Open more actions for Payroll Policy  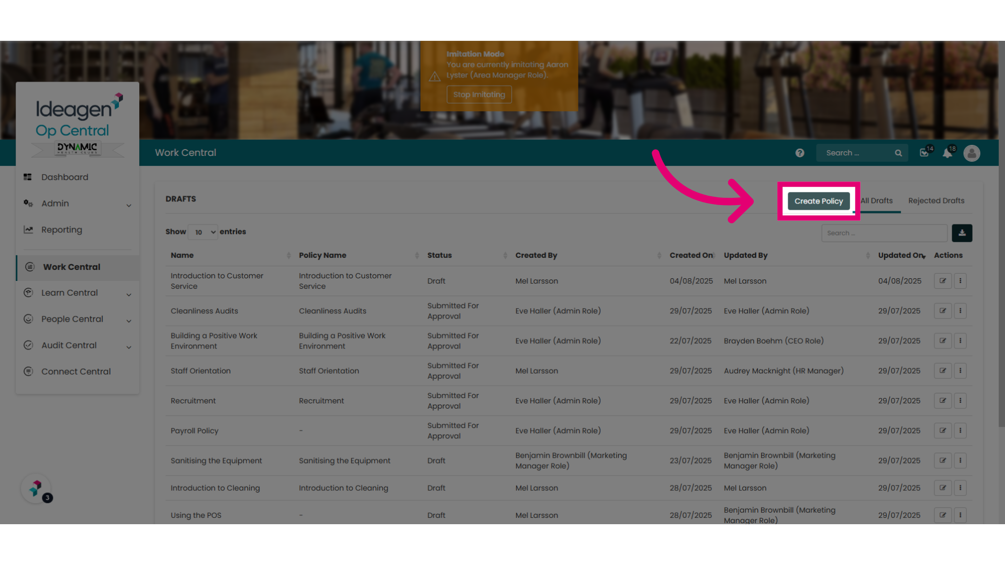click(960, 431)
